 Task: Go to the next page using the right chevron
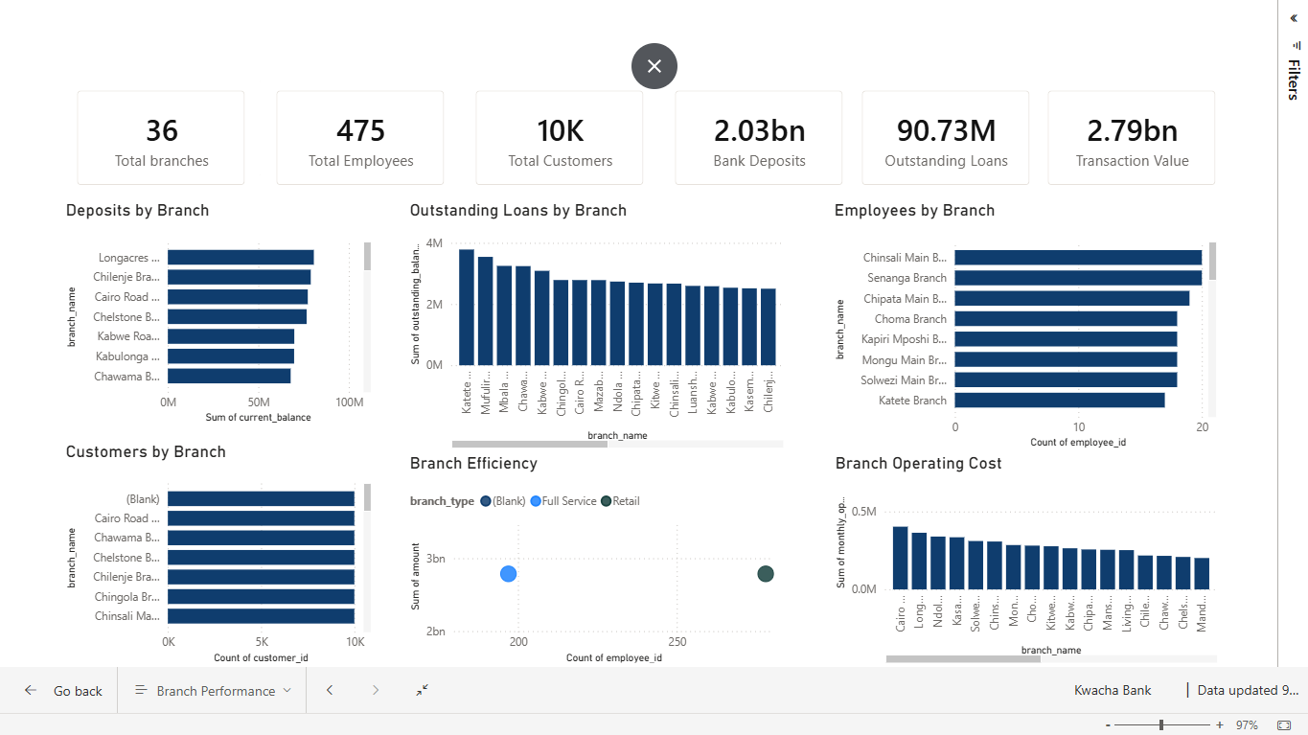tap(376, 690)
